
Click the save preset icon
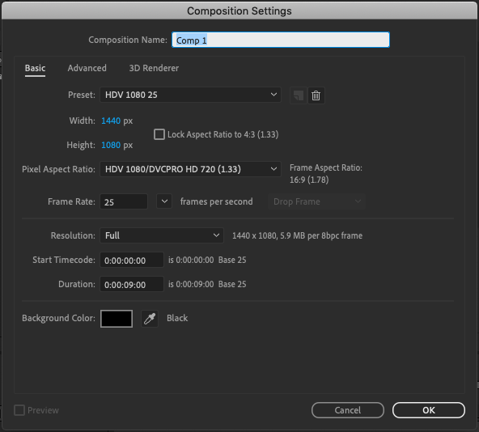(298, 95)
